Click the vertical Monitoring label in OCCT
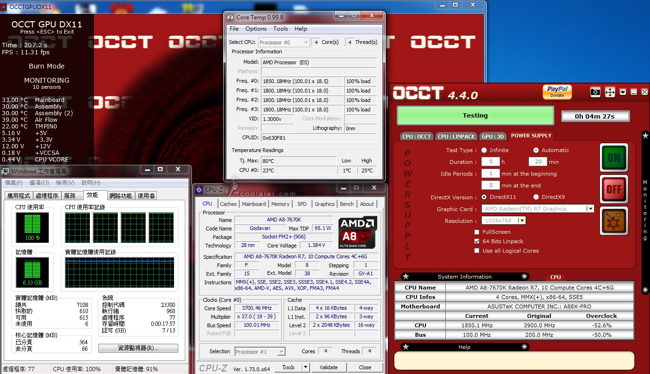 [645, 210]
